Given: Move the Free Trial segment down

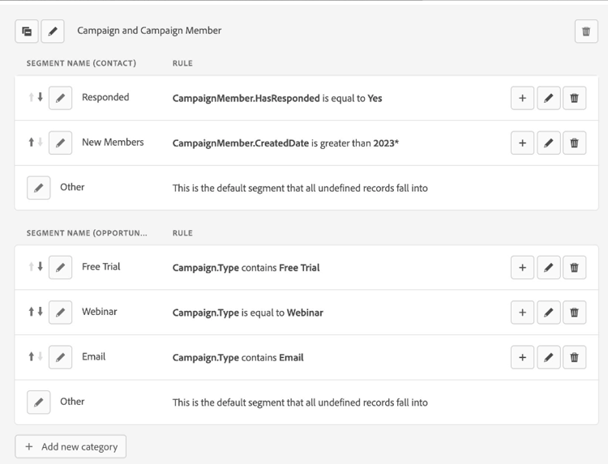Looking at the screenshot, I should click(x=40, y=266).
